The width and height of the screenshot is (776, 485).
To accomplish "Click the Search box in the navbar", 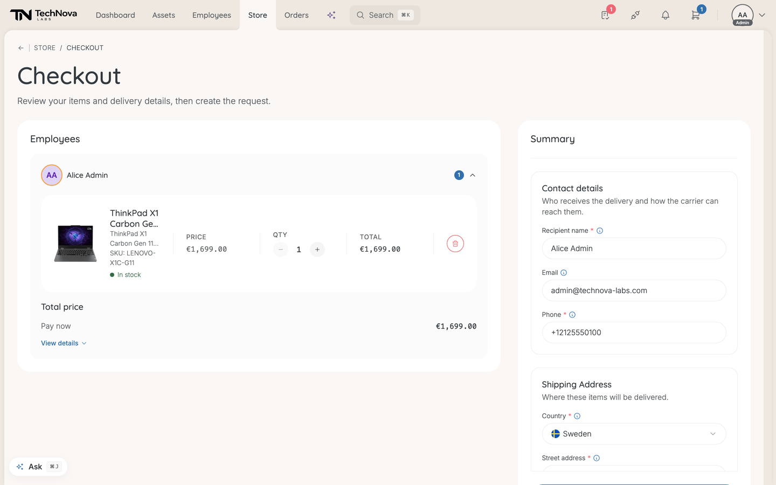I will pos(385,15).
